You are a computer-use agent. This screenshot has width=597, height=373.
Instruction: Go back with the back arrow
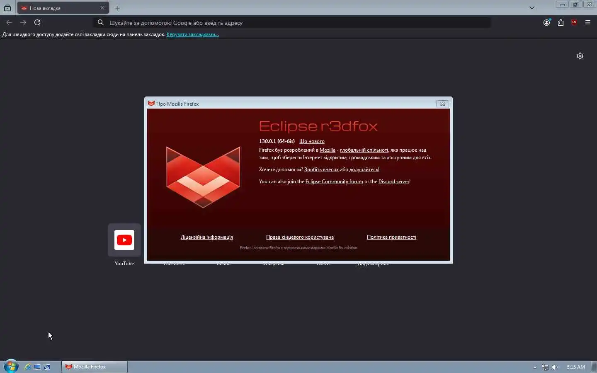click(x=9, y=22)
